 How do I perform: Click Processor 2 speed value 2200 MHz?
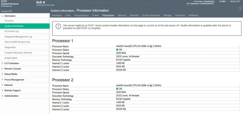click(x=121, y=92)
